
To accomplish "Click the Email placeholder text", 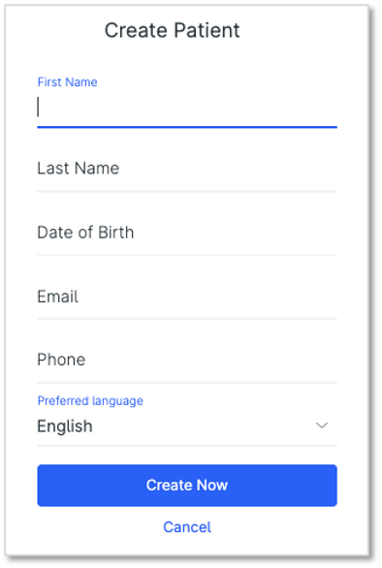I will [57, 297].
